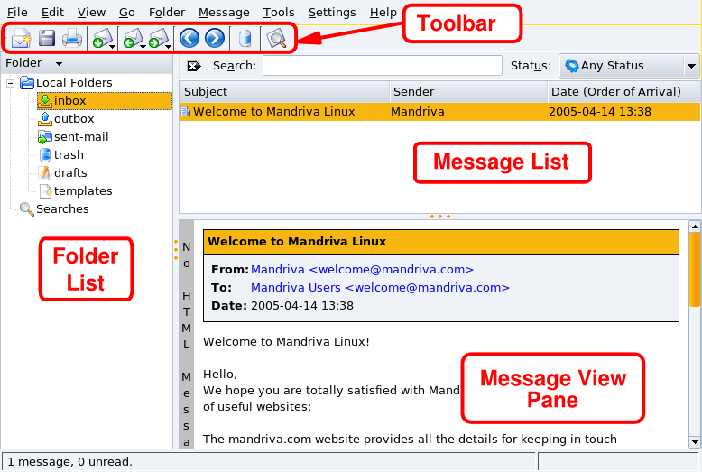Click the message pane scrollbar down arrow
Viewport: 702px width, 472px height.
click(x=695, y=442)
